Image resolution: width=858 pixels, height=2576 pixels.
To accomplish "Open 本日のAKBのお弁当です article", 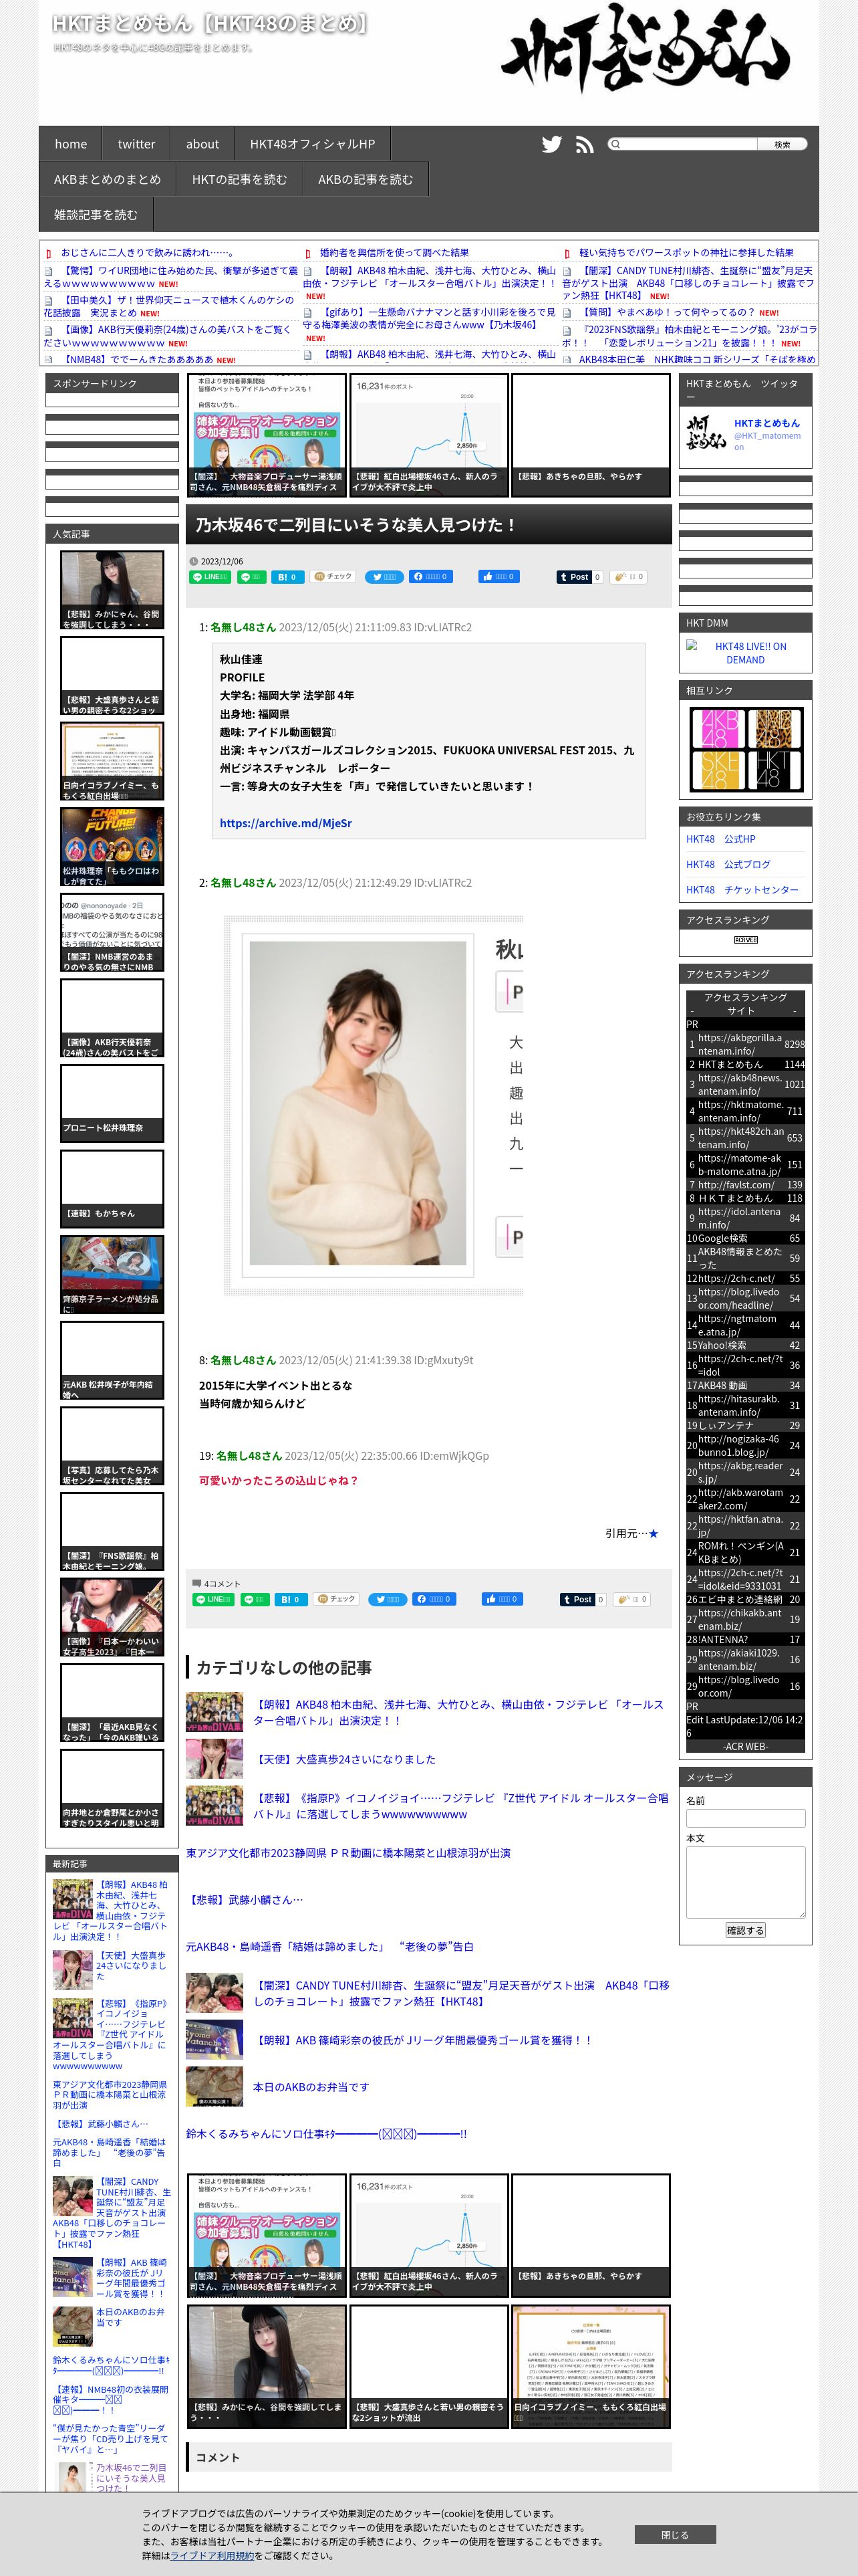I will pos(311,2087).
